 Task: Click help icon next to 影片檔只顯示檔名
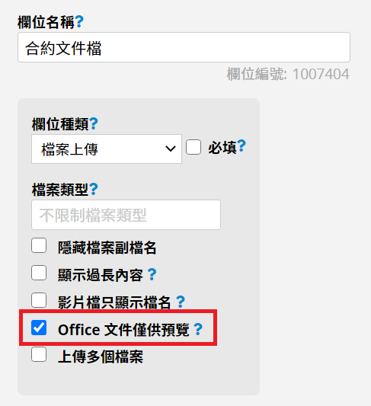(x=181, y=302)
